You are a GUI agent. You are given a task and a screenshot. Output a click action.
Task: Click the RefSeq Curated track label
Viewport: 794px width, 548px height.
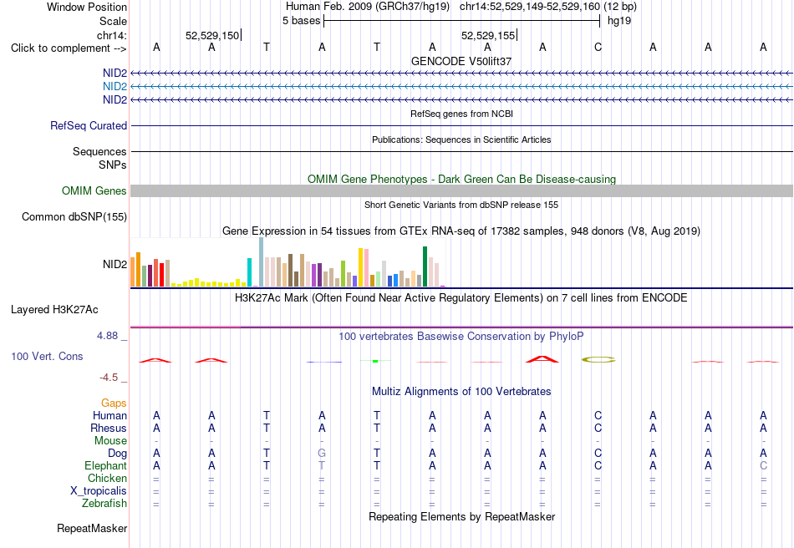(89, 125)
